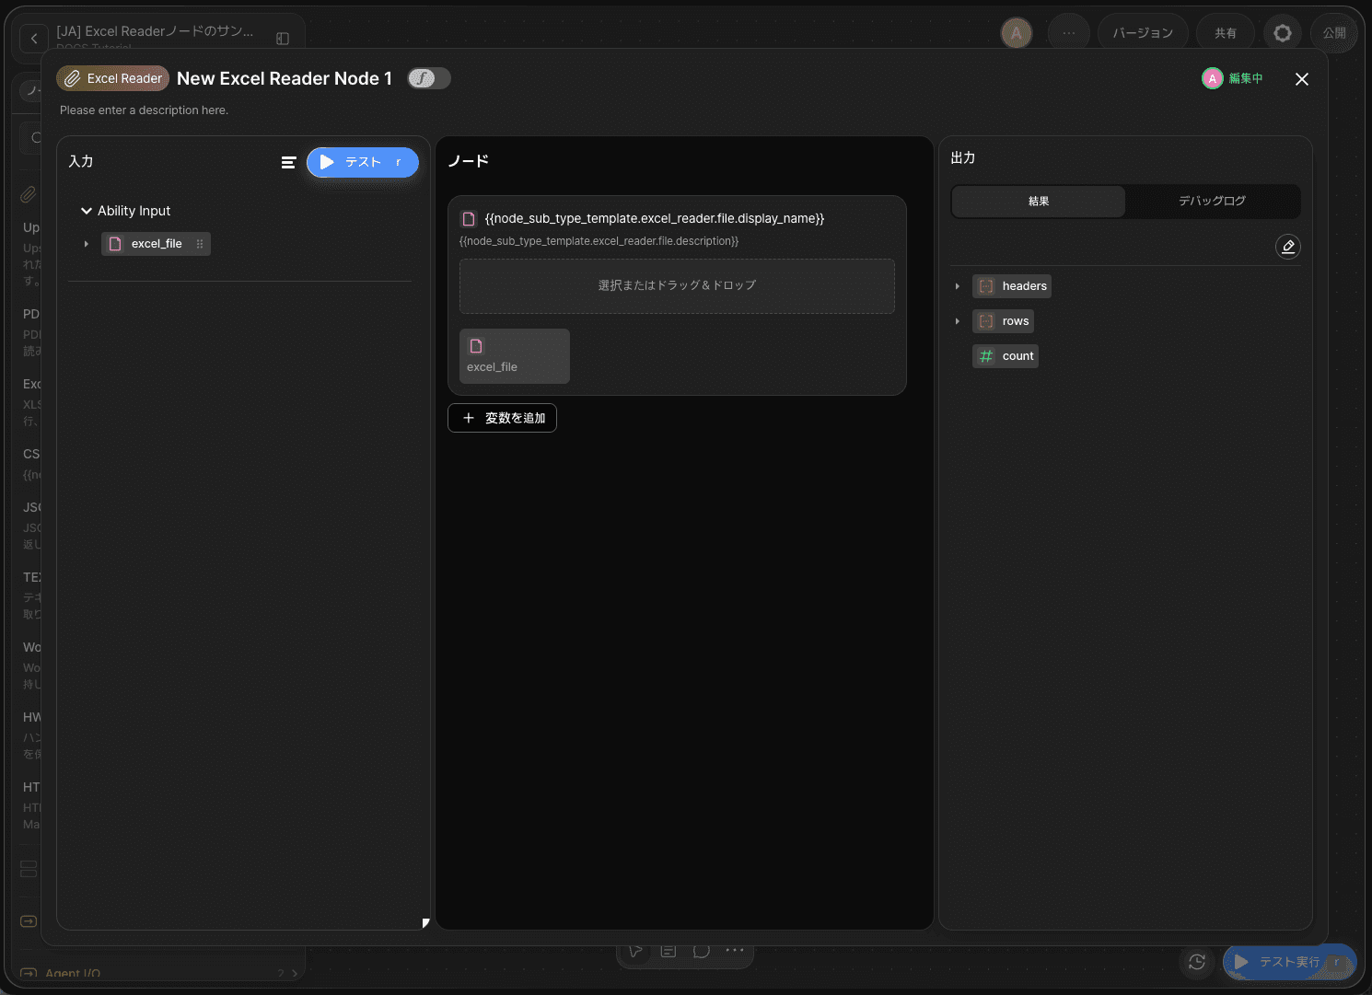1372x995 pixels.
Task: Click the array icon on the headers output
Action: (x=986, y=286)
